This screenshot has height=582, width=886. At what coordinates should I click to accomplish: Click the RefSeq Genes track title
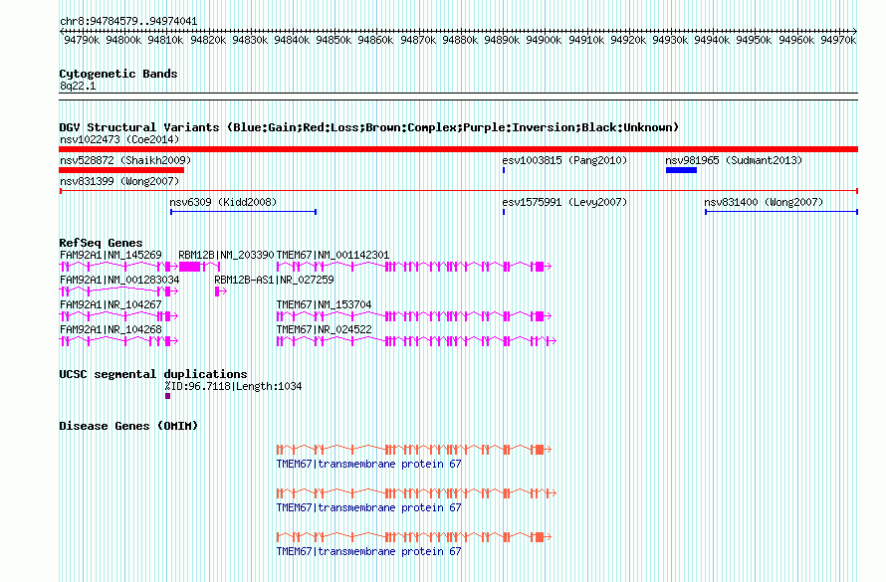point(101,243)
